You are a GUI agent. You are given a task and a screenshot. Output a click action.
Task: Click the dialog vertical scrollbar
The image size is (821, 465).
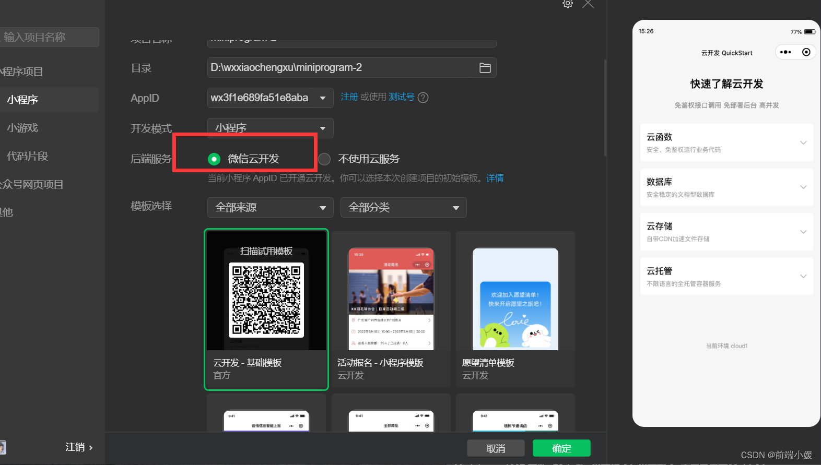(x=605, y=107)
